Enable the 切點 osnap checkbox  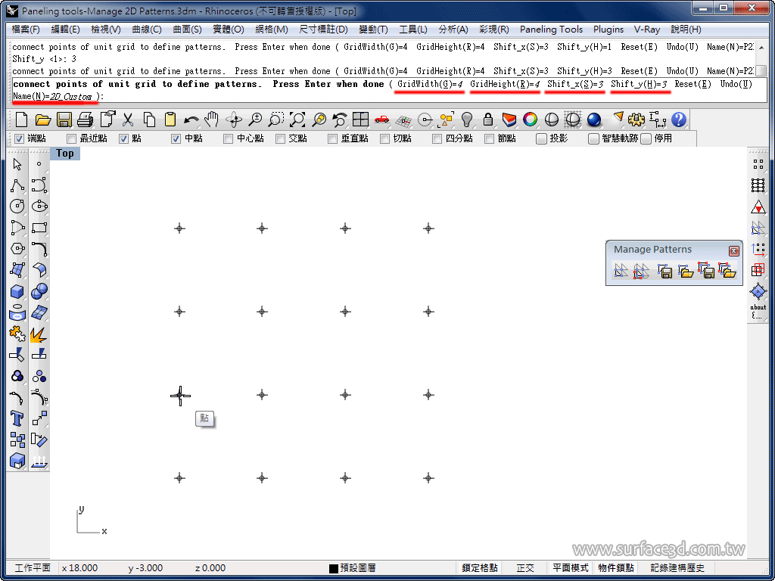pos(384,139)
